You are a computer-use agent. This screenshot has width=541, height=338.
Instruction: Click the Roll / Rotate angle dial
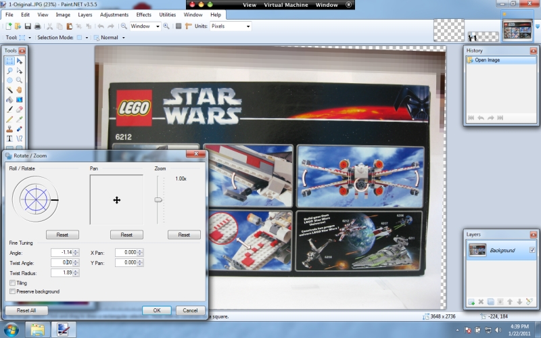(x=36, y=199)
